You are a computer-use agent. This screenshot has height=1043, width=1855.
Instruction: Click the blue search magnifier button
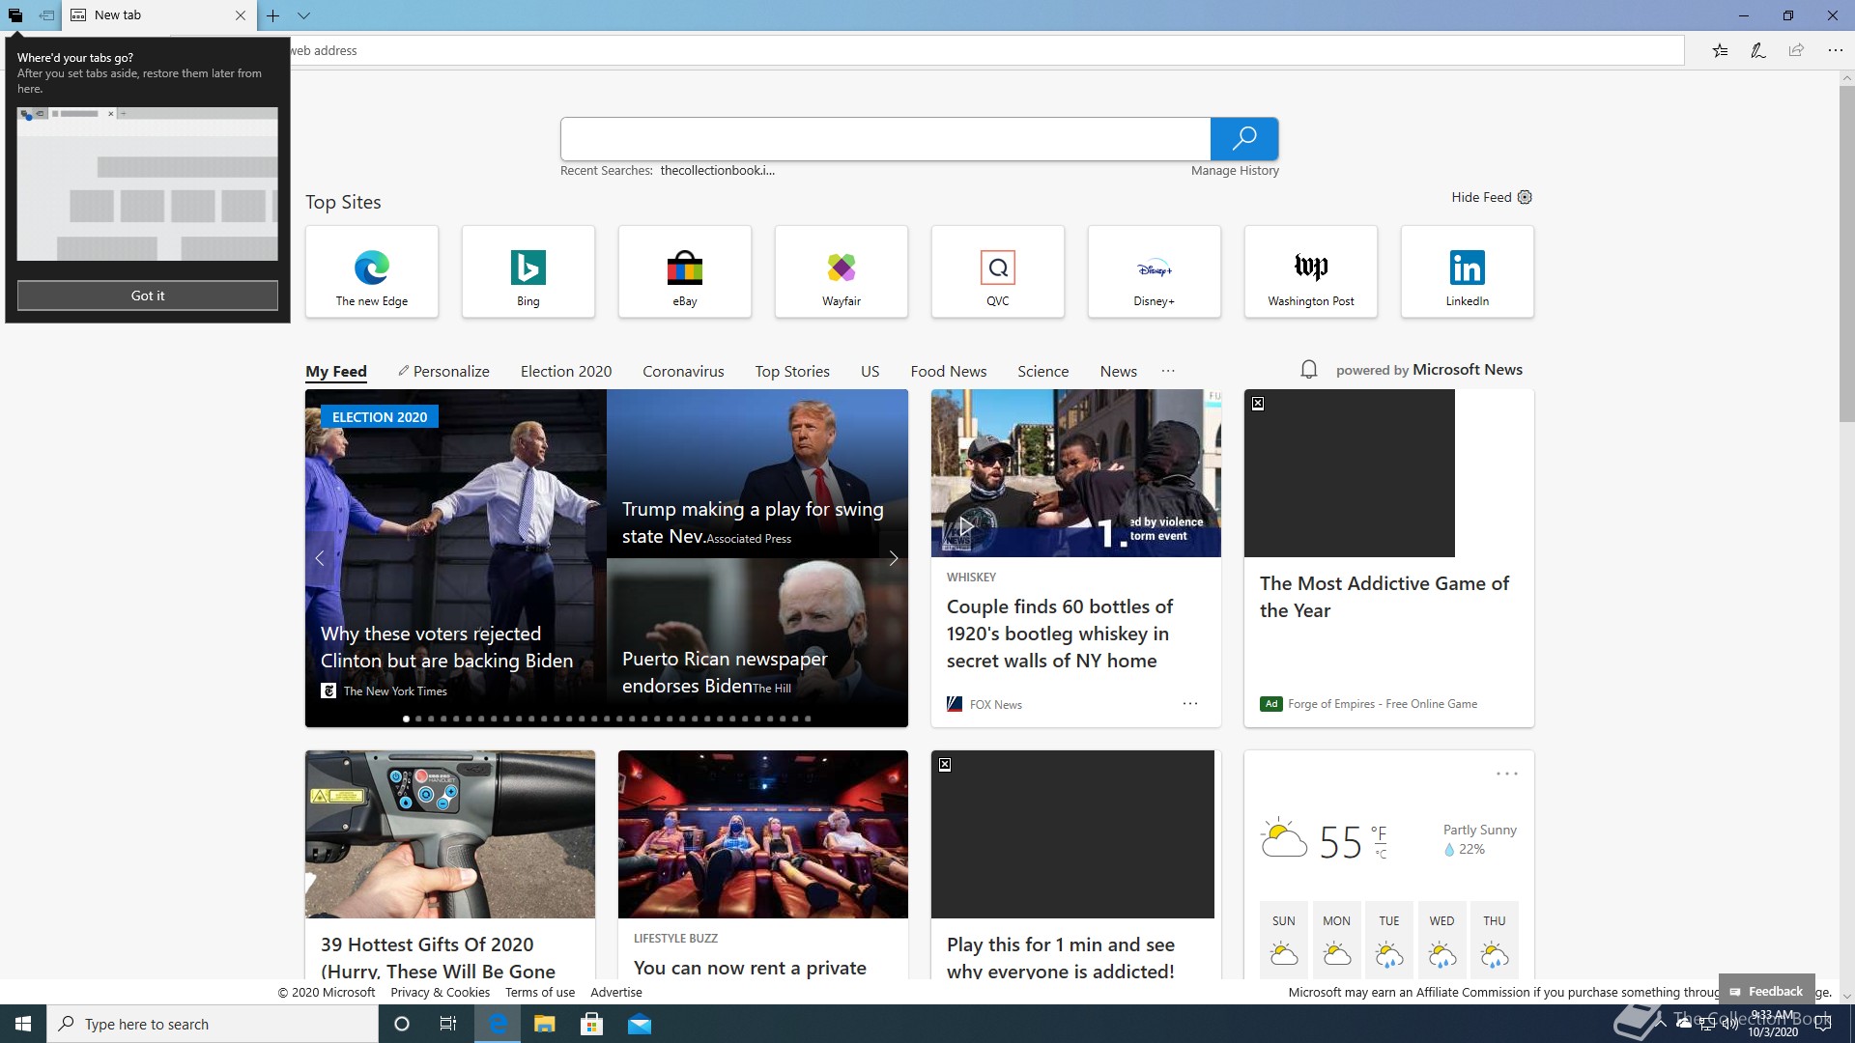tap(1244, 139)
